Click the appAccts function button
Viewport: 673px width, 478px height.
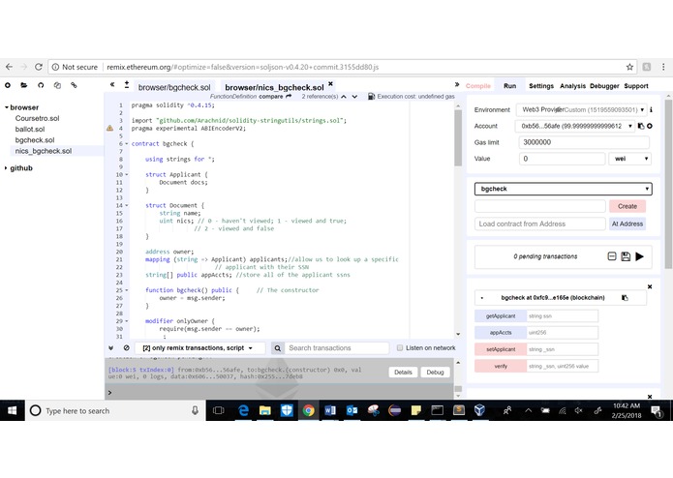pos(501,332)
